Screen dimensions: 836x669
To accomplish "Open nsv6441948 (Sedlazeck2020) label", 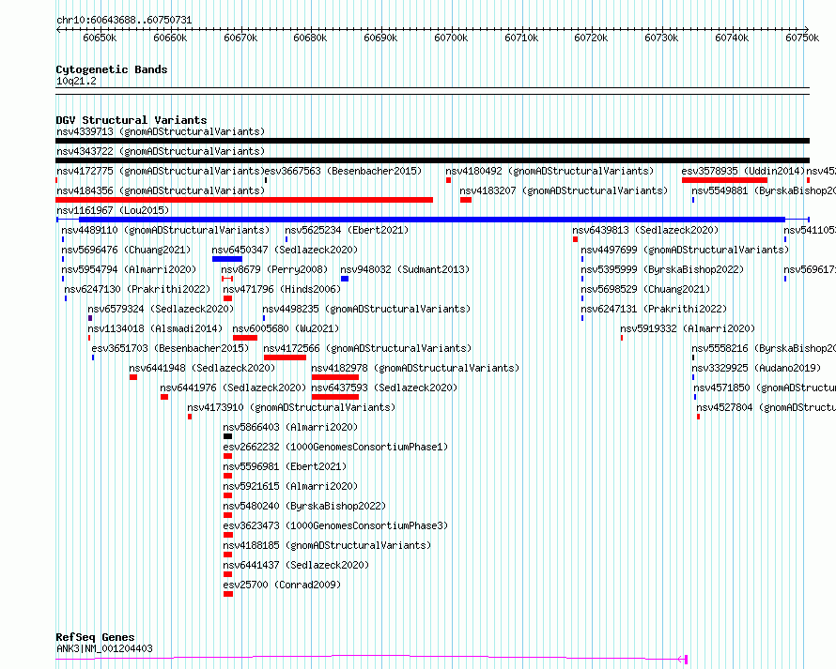I will point(202,368).
